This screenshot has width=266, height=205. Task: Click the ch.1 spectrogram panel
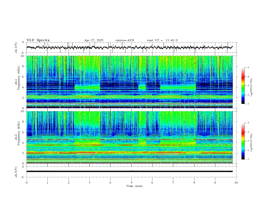click(x=130, y=82)
